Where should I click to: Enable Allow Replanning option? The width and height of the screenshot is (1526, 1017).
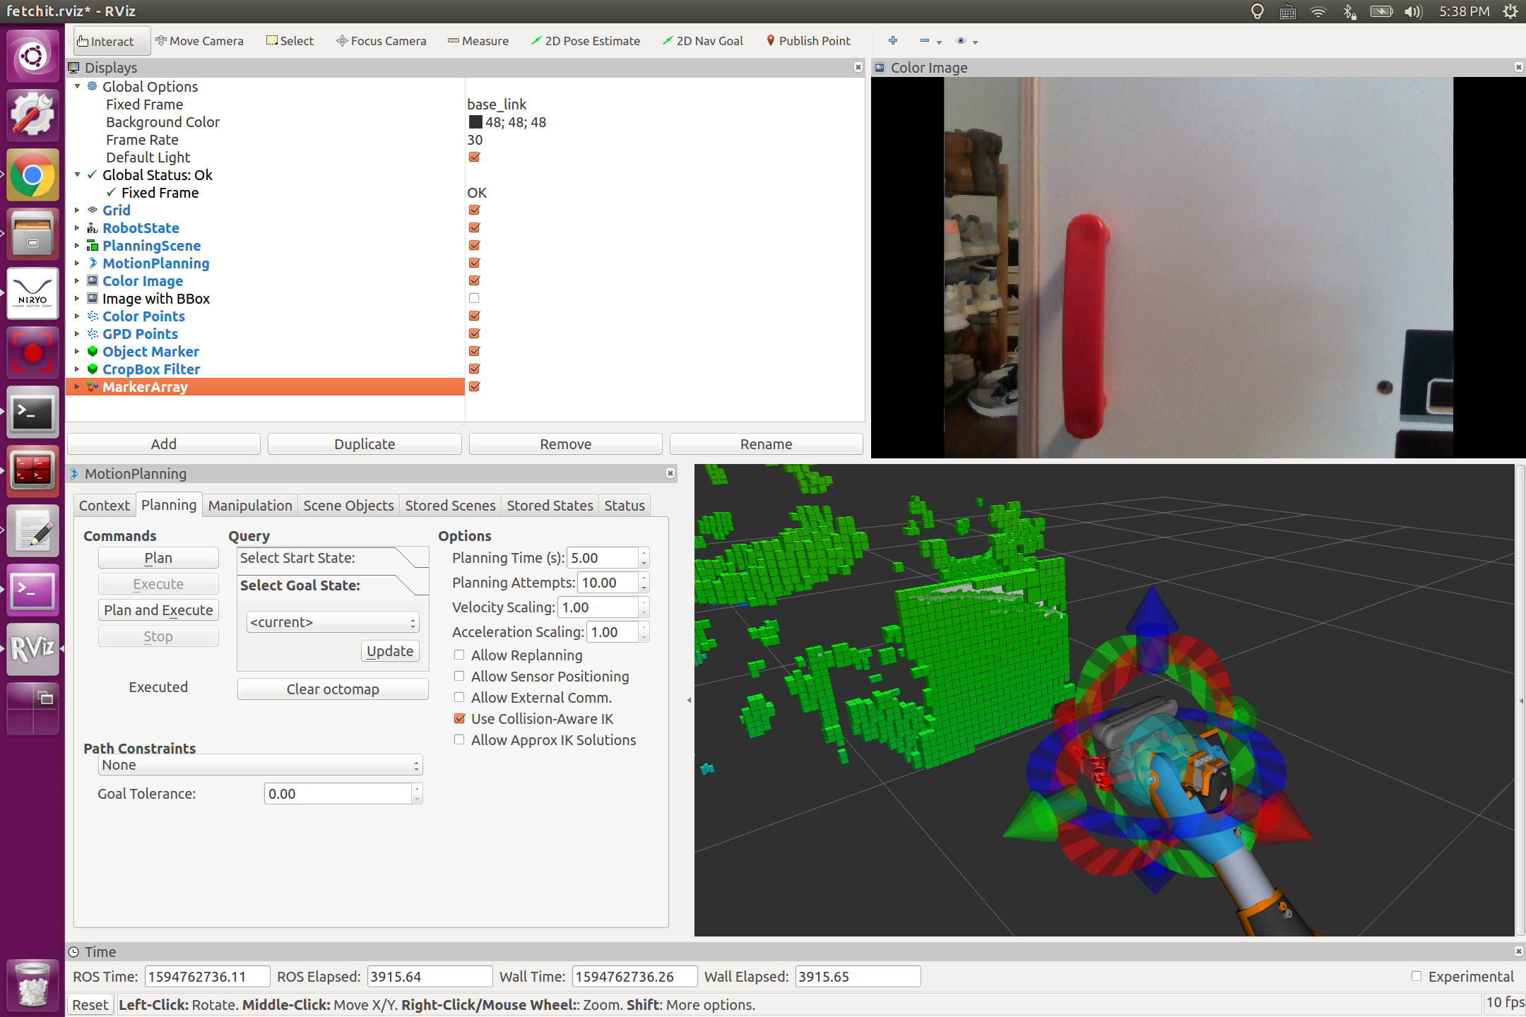point(460,655)
